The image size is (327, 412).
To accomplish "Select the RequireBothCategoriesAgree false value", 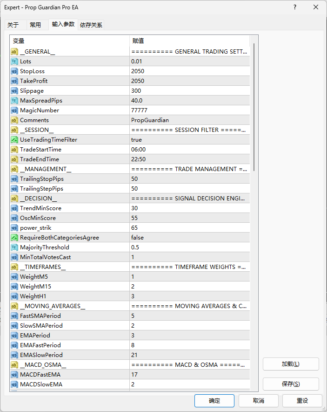I will click(190, 238).
